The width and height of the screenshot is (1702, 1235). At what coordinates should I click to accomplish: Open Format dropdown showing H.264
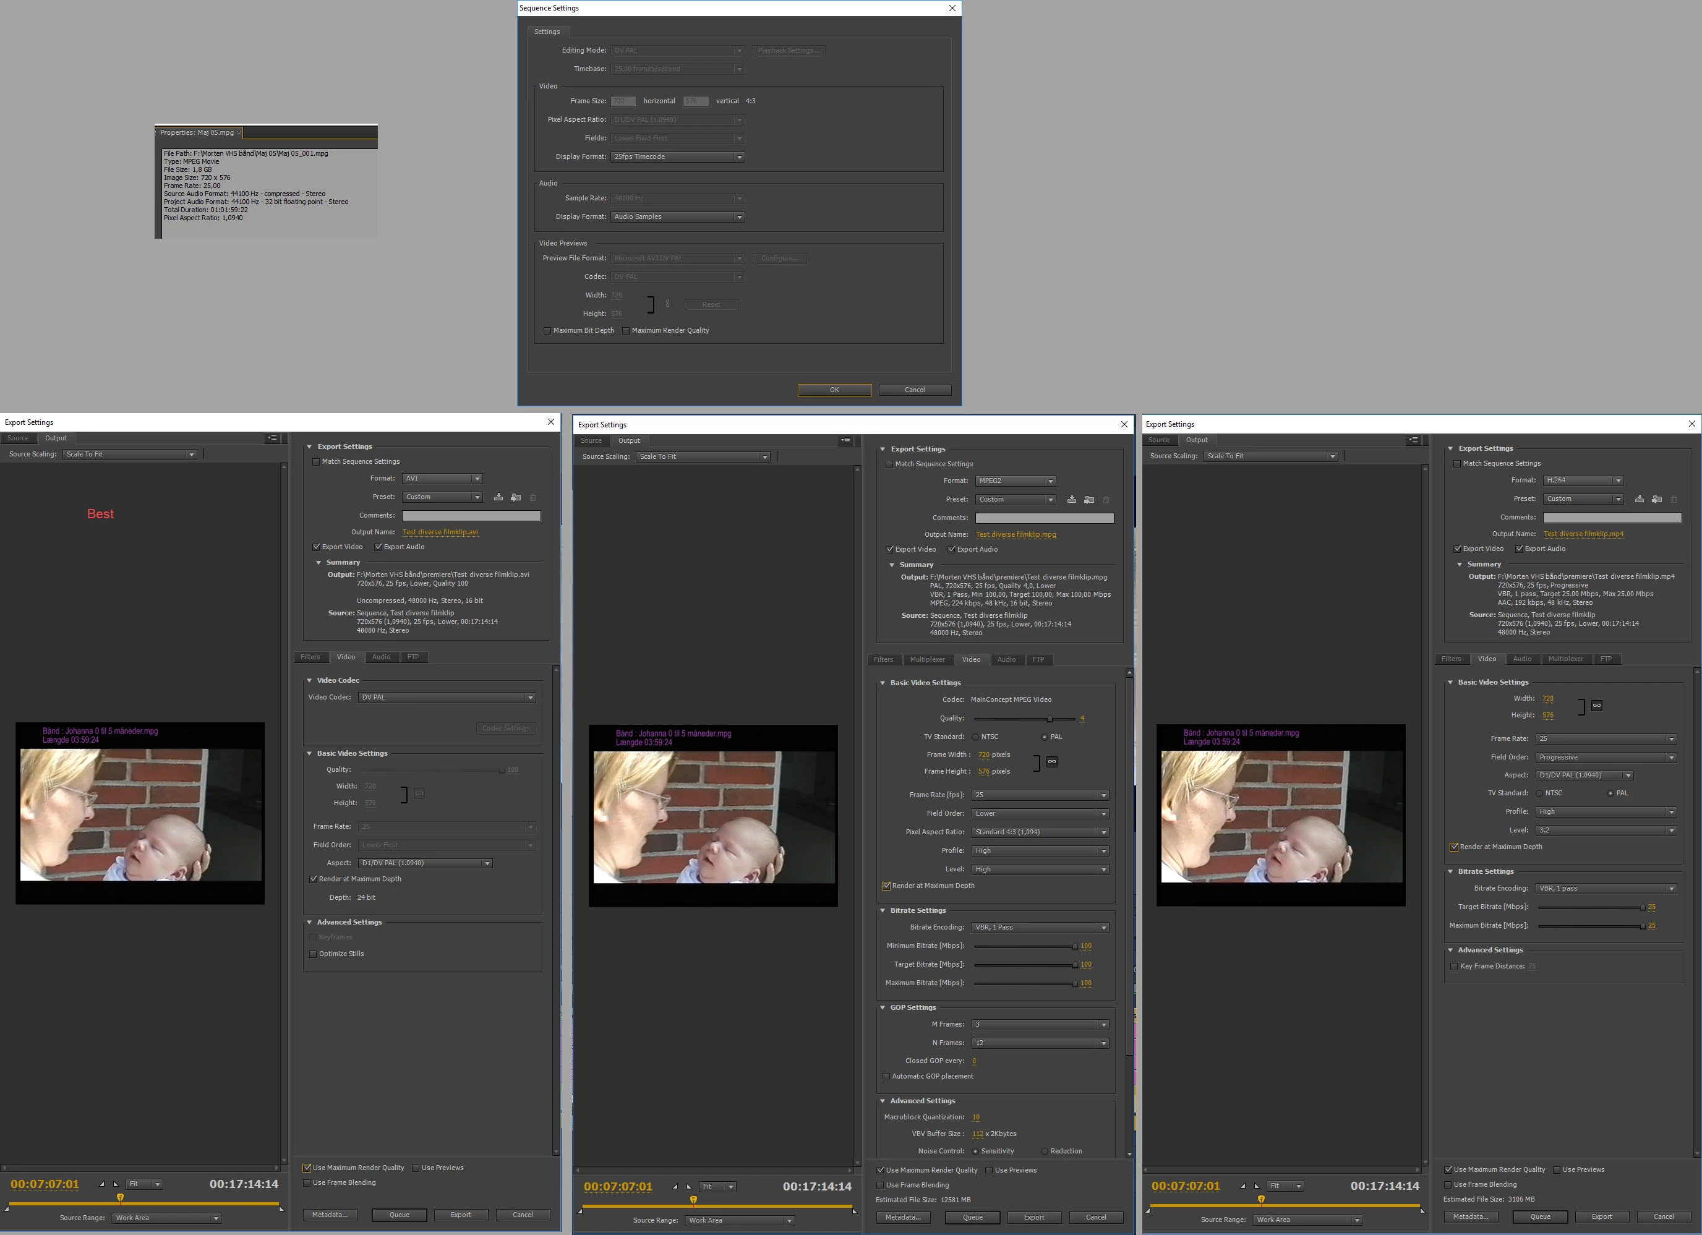pos(1583,480)
